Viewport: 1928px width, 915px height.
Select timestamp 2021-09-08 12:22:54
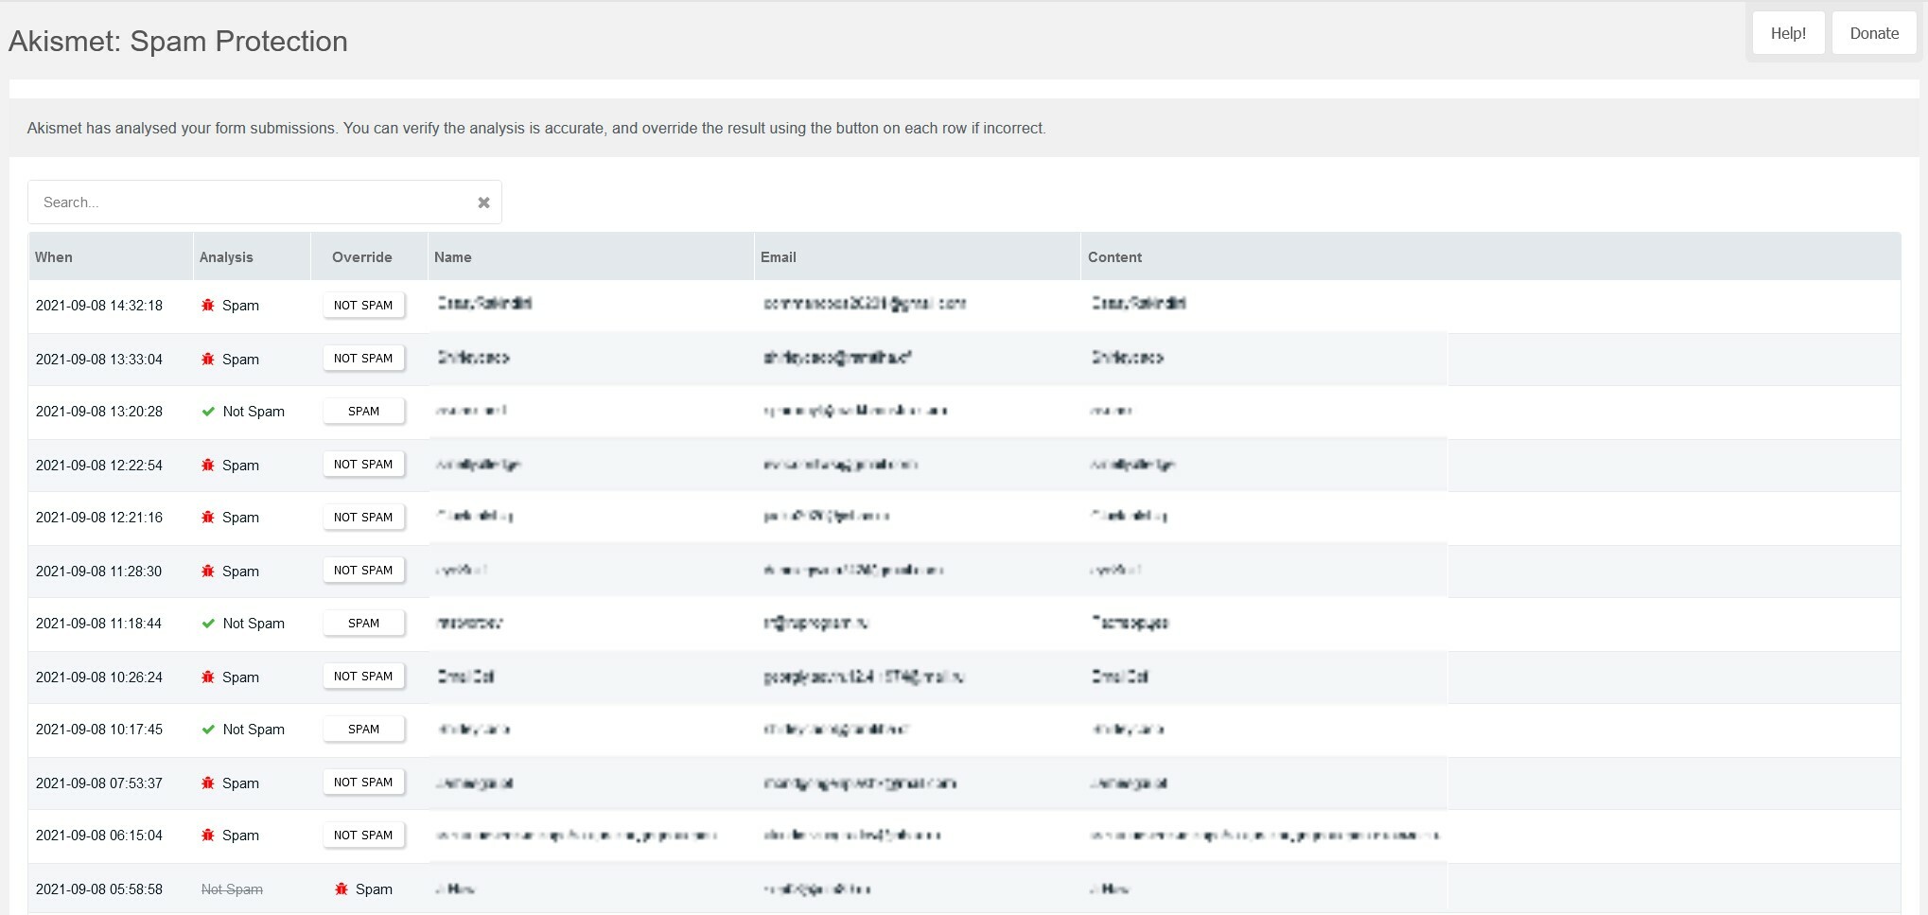[x=99, y=466]
